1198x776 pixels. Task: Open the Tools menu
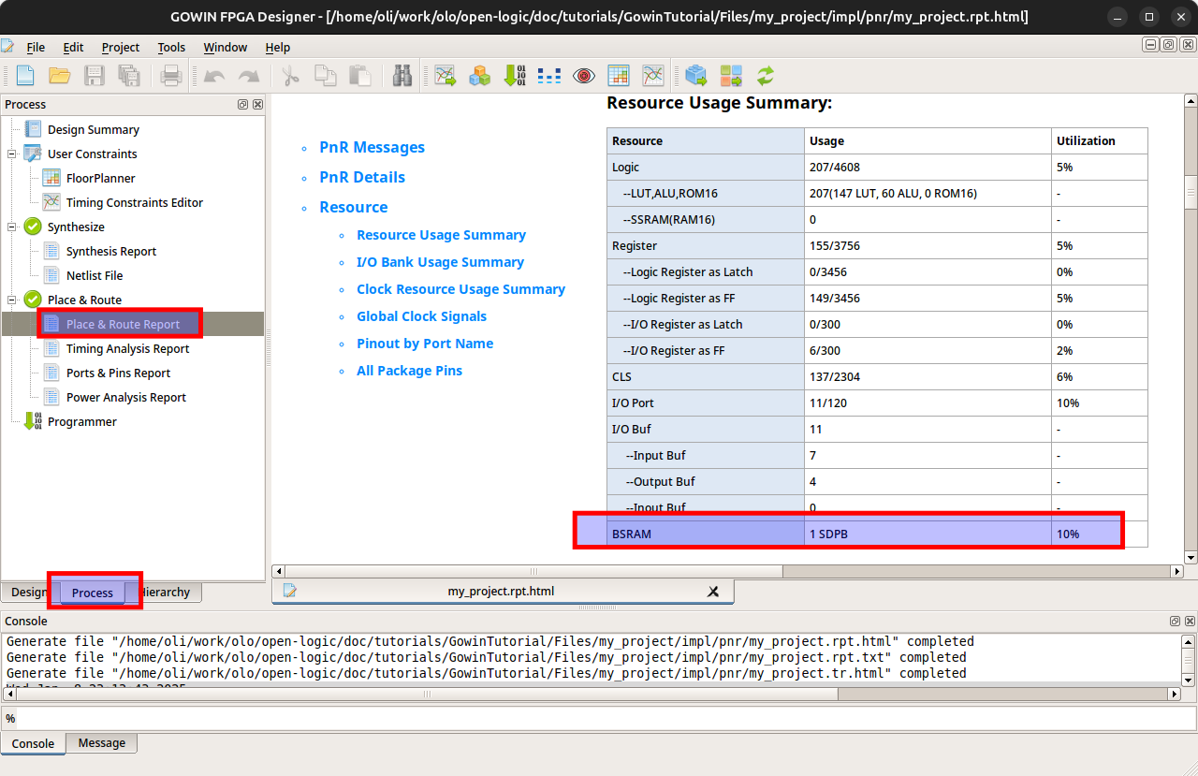171,47
